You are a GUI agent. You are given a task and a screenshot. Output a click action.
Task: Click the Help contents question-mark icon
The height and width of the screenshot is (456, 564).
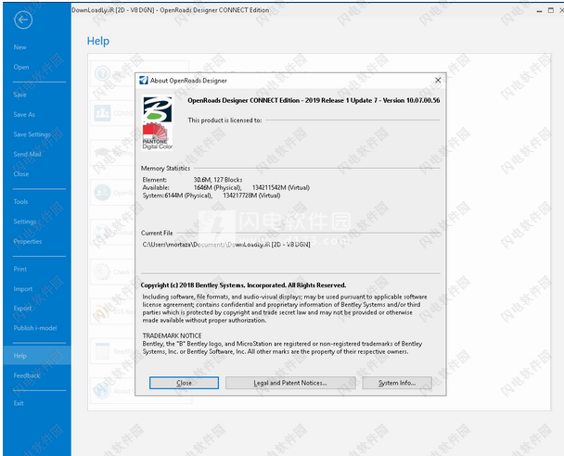coord(102,73)
